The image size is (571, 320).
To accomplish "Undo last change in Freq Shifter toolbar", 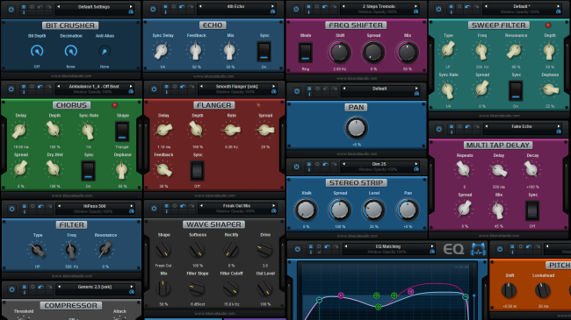I will [325, 6].
